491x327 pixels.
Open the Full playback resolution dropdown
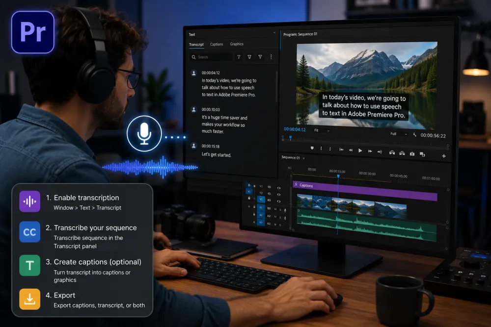pyautogui.click(x=399, y=134)
